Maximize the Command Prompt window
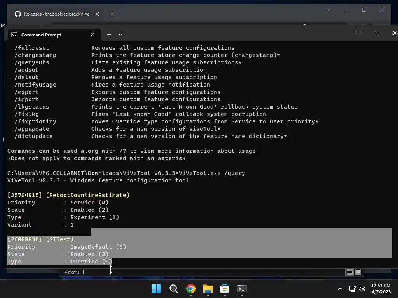Viewport: 398px width, 298px height. (377, 33)
